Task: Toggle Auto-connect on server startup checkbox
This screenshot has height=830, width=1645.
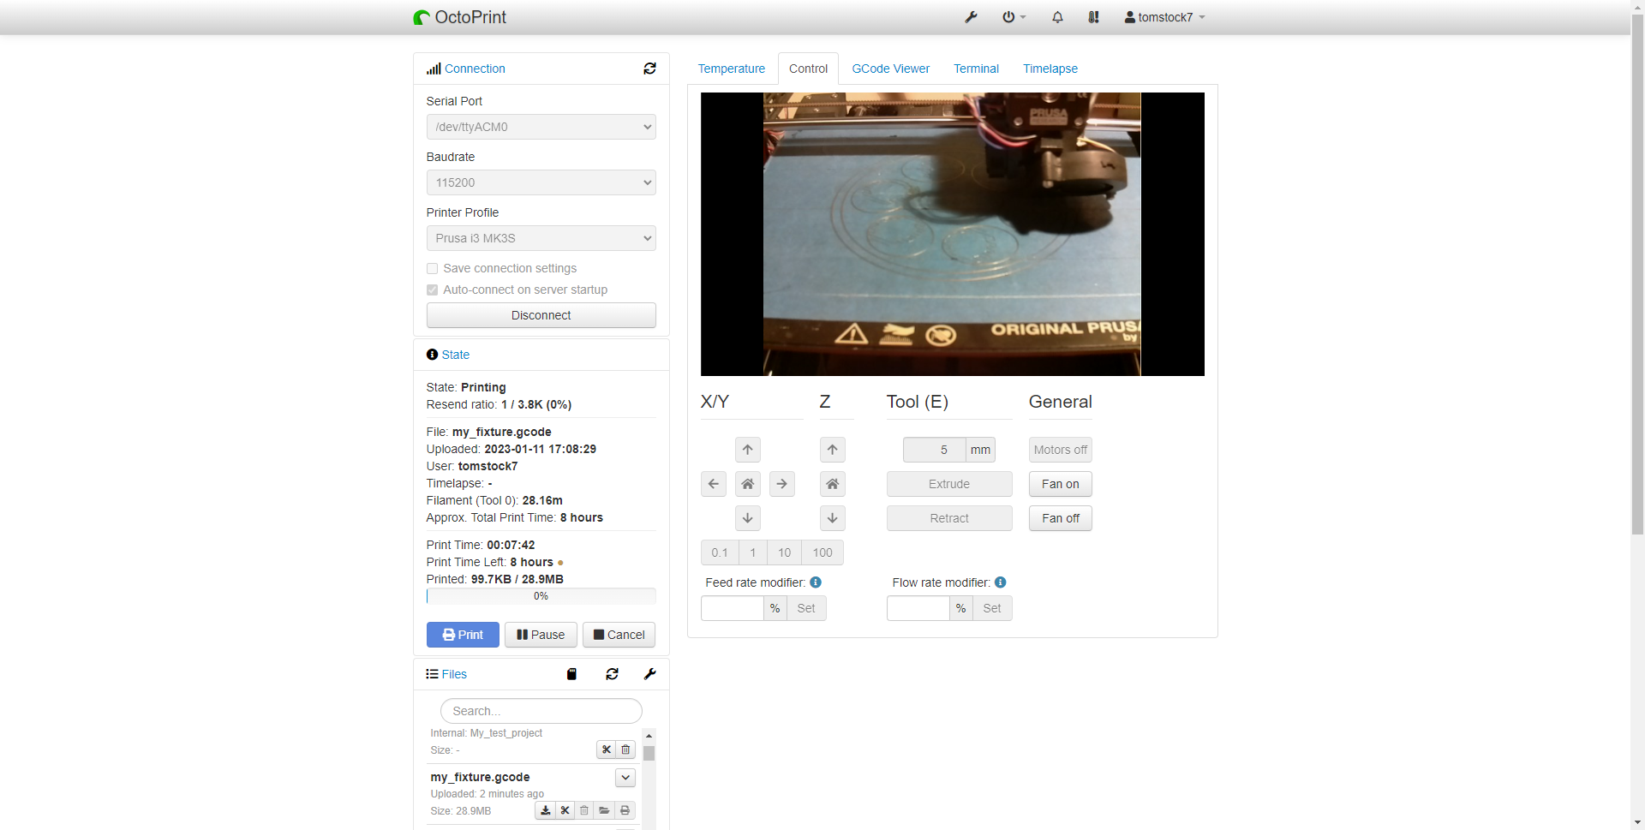Action: tap(432, 290)
